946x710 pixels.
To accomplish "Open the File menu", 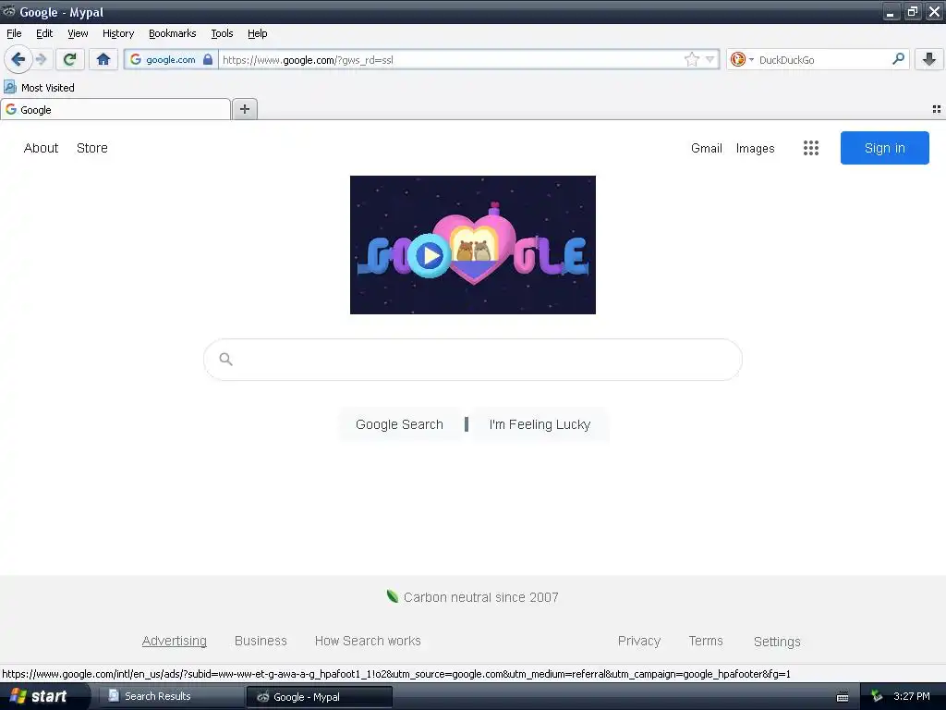I will click(x=14, y=33).
